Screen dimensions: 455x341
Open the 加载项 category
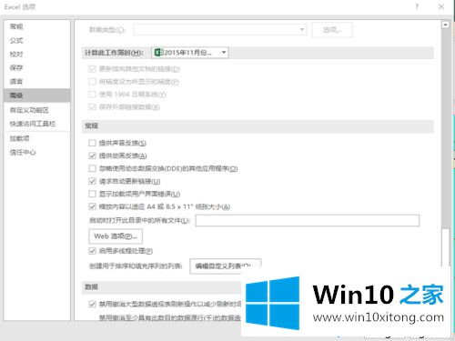pyautogui.click(x=19, y=138)
